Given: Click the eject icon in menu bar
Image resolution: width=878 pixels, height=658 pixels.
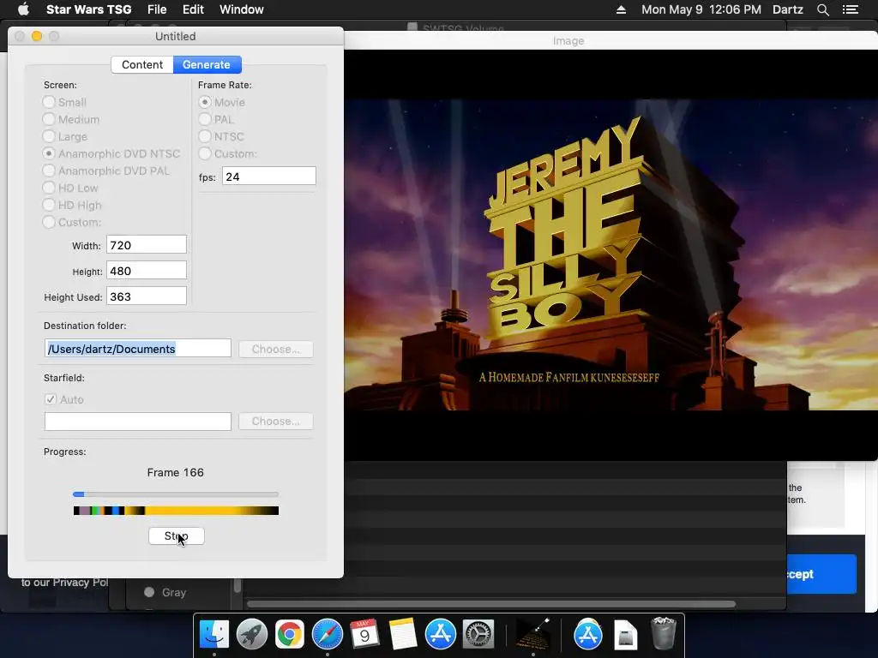Looking at the screenshot, I should (621, 9).
